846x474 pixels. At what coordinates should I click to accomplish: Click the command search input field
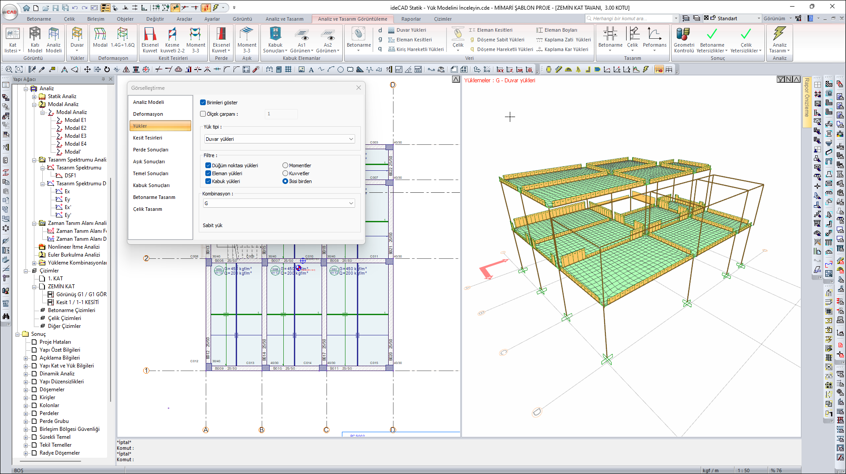coord(631,18)
